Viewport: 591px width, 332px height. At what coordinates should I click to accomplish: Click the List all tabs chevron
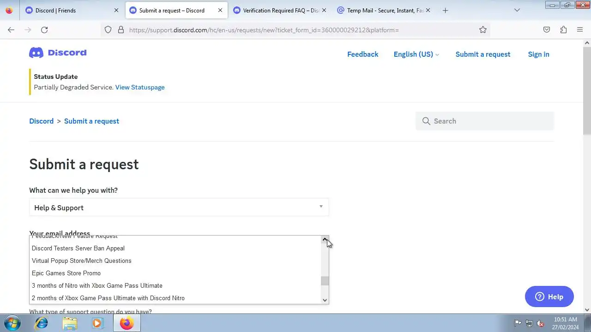point(517,10)
